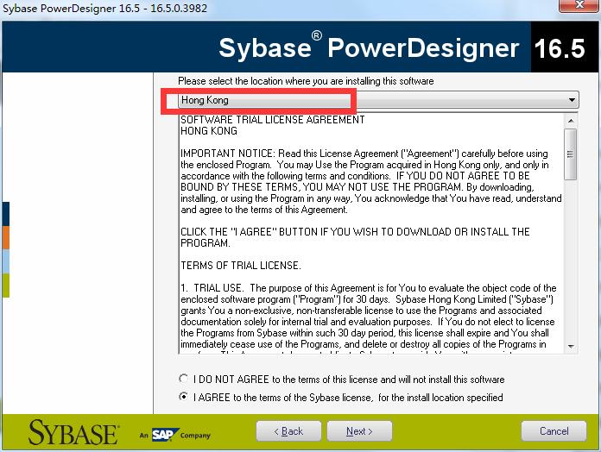Click the Next button

(359, 431)
